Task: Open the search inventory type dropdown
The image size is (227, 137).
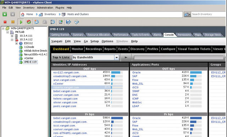Action: pyautogui.click(x=187, y=14)
